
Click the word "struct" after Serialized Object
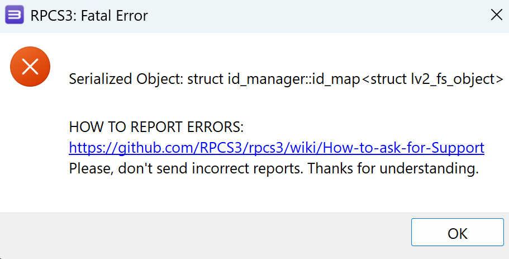coord(206,79)
